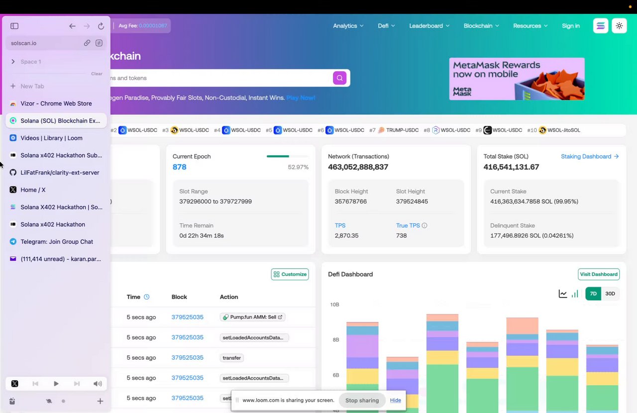Switch Defi chart to bar view icon
This screenshot has width=637, height=413.
[x=575, y=294]
